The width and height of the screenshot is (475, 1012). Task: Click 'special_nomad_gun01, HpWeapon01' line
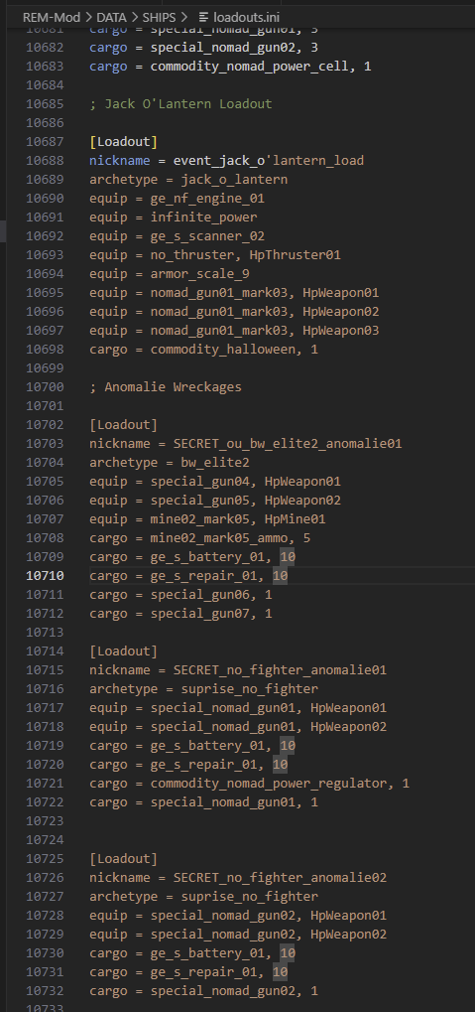tap(238, 708)
